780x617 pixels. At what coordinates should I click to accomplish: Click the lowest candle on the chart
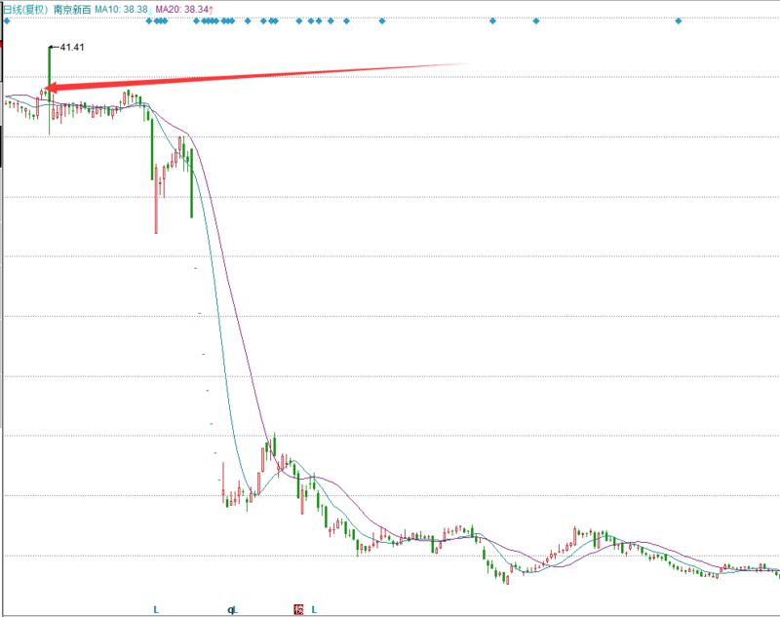coord(507,578)
